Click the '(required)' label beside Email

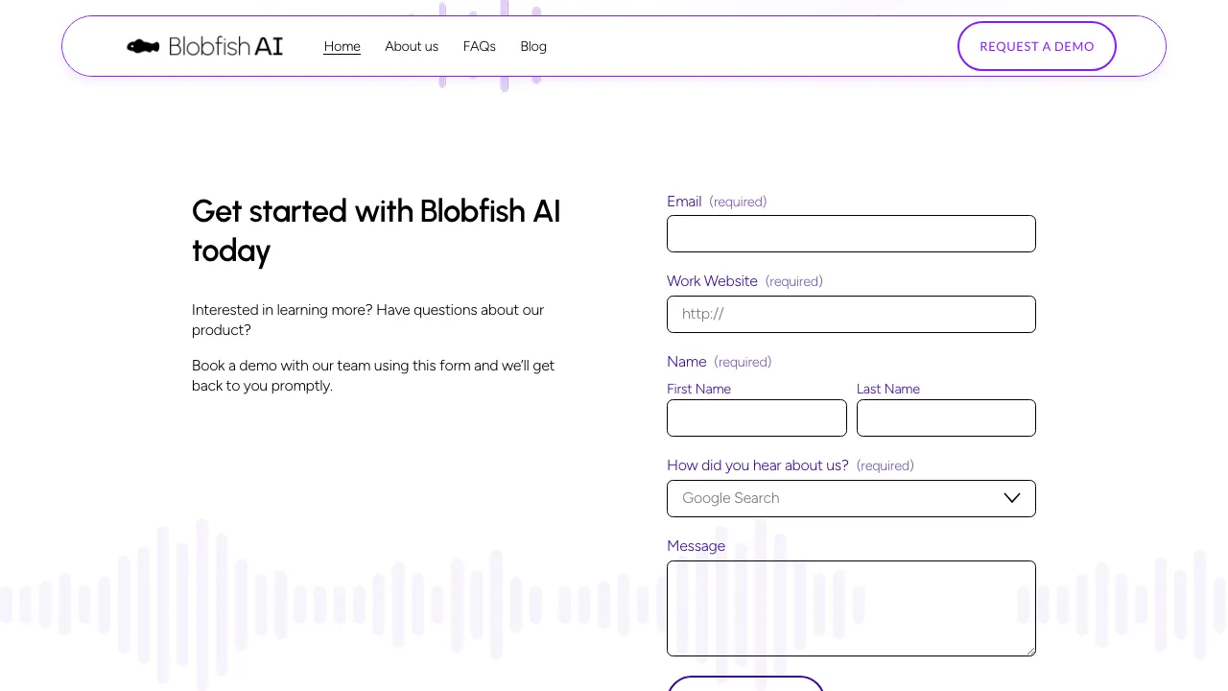738,202
